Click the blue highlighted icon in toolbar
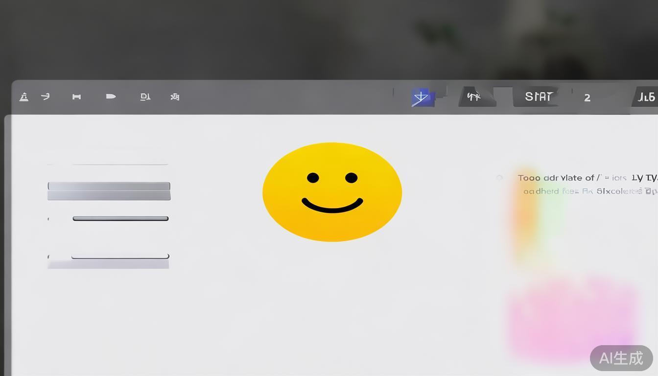This screenshot has width=658, height=376. 422,97
